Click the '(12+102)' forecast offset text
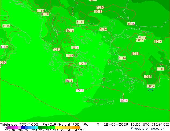The image size is (170, 131). tap(161, 124)
